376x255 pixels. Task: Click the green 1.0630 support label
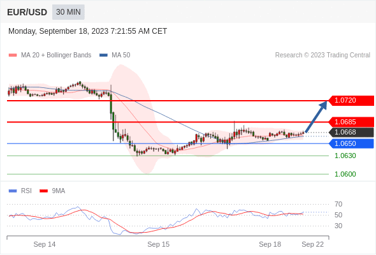(x=345, y=156)
